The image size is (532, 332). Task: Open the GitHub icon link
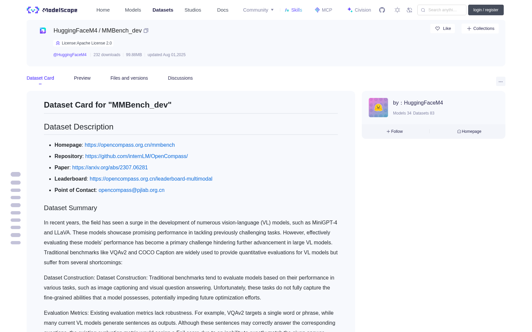pos(382,10)
